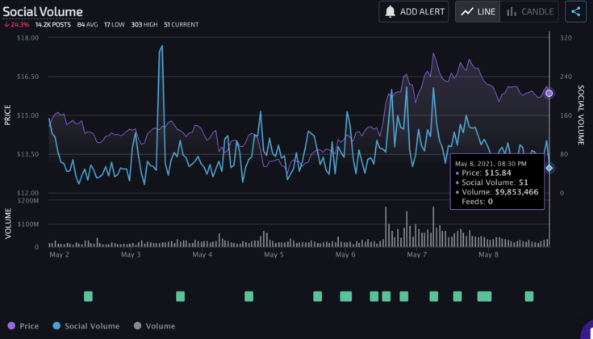Image resolution: width=593 pixels, height=339 pixels.
Task: Click the 240 social volume axis label
Action: click(566, 77)
